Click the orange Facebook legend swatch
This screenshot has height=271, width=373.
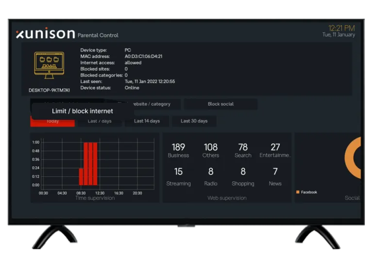pos(298,192)
